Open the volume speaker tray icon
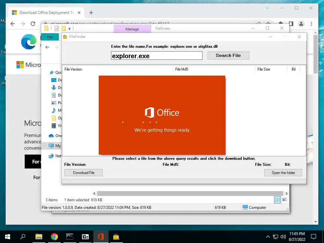Viewport: 324px width, 243px height. coord(283,237)
